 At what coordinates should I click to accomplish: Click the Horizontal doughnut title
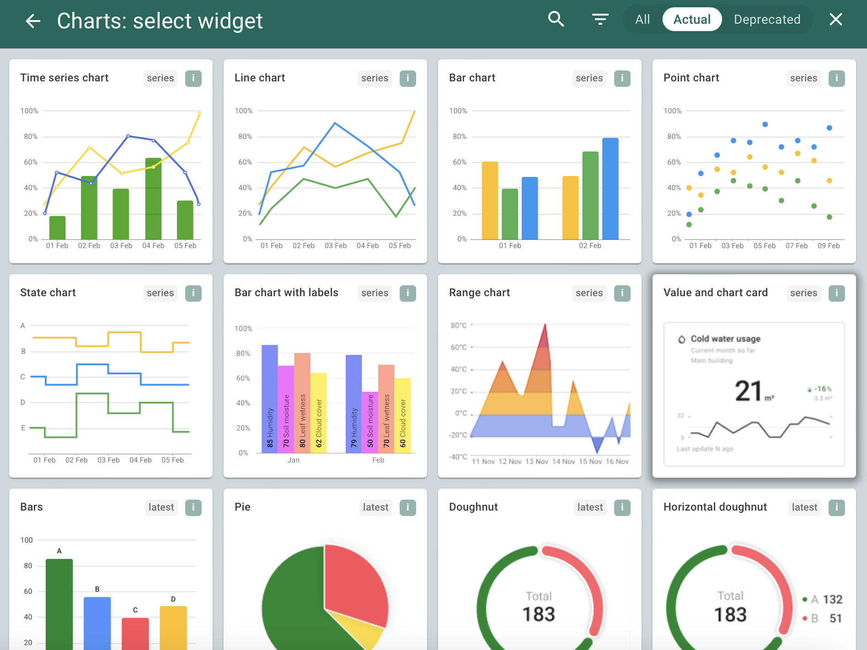(x=715, y=507)
